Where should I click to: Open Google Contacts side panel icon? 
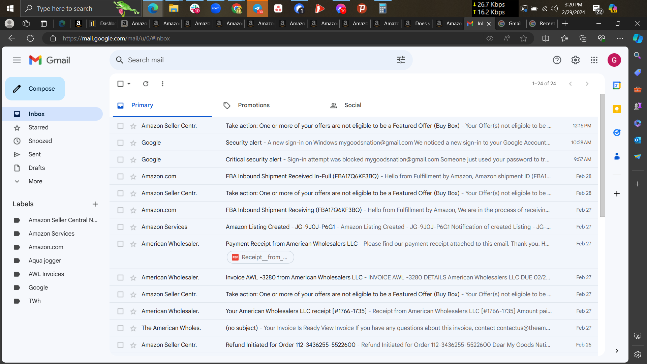point(617,156)
